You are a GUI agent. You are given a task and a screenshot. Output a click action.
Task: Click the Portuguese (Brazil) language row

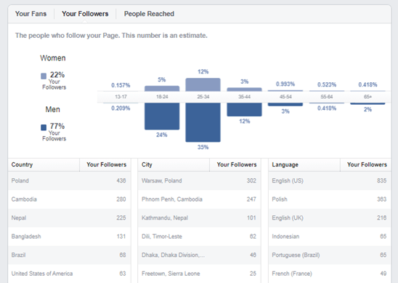[x=330, y=255]
